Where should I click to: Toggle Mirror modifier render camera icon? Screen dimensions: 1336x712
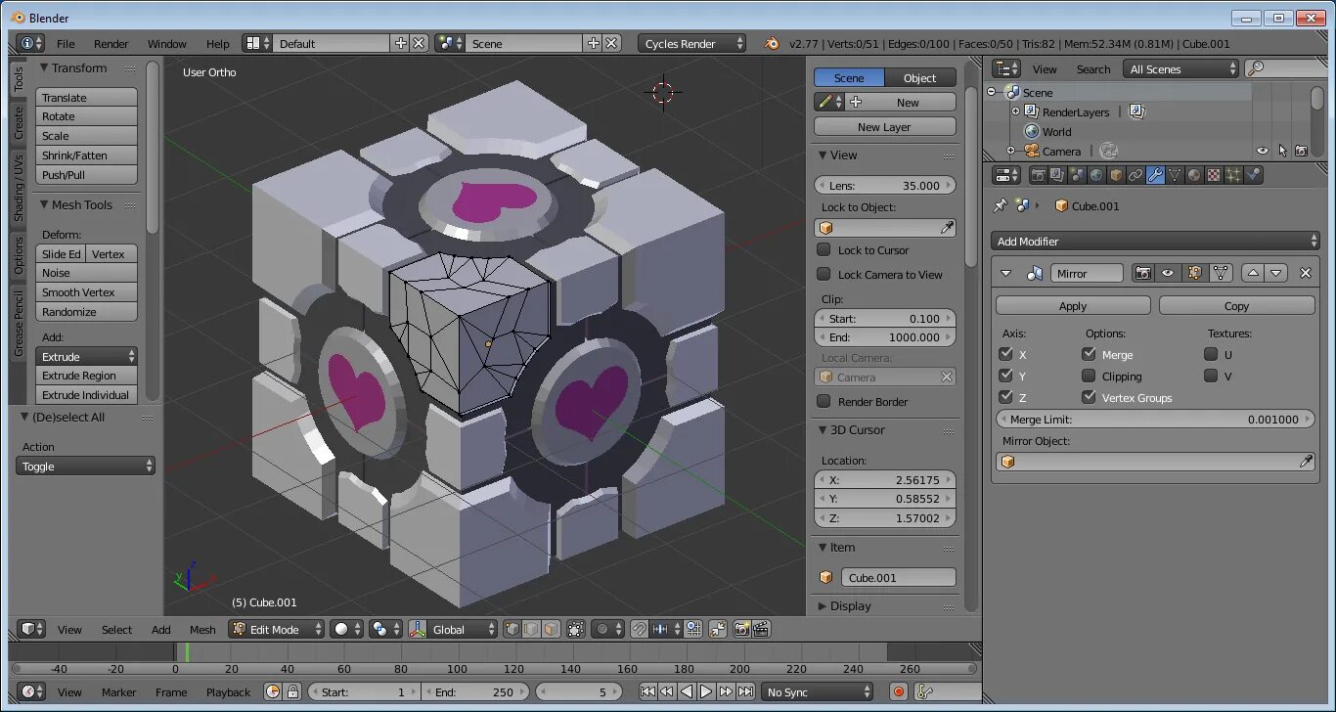[1143, 273]
